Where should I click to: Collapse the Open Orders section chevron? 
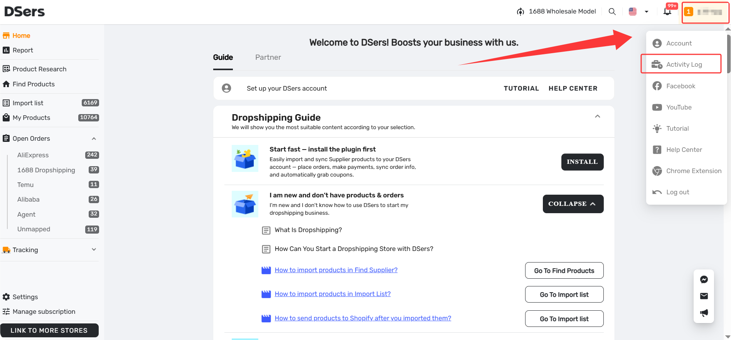[94, 138]
